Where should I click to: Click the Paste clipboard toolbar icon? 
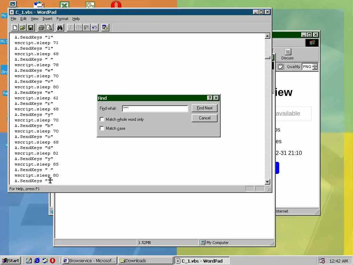(87, 28)
